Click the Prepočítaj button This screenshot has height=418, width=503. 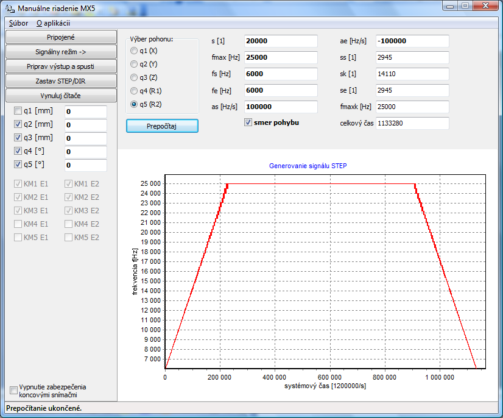[x=162, y=126]
